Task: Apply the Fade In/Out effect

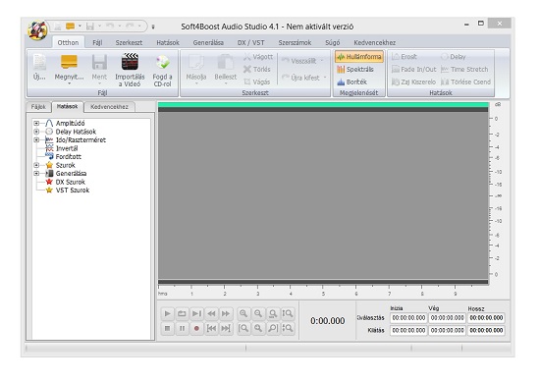Action: point(414,70)
